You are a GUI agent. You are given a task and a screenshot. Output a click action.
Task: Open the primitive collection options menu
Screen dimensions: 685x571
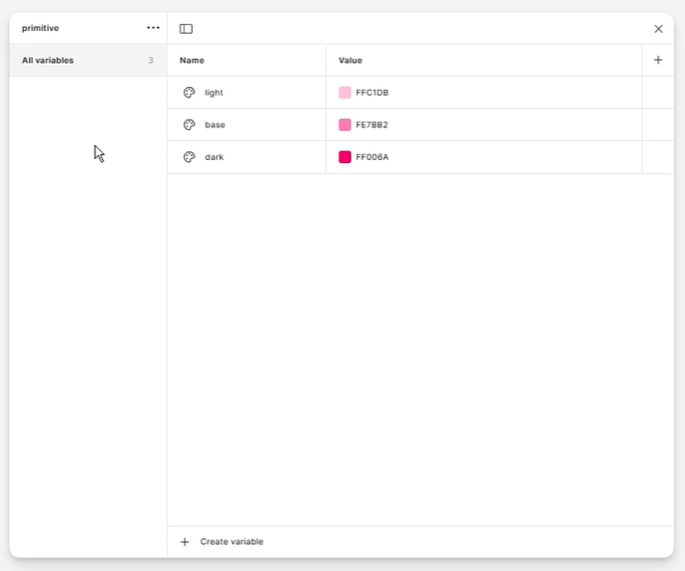152,28
